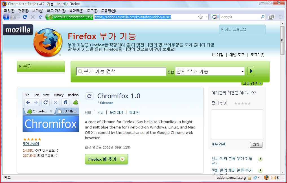
Task: Click the arrow beside 전체 운영 체제 분류 부가
Action: [x=260, y=170]
